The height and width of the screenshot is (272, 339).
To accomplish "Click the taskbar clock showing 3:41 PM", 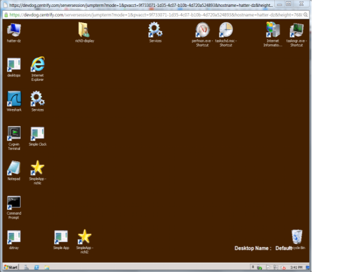I will tap(296, 268).
